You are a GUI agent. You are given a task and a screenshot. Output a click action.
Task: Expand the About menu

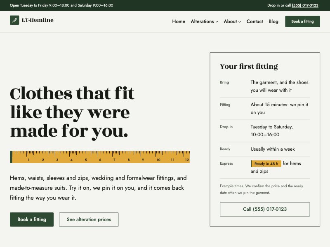pos(232,21)
